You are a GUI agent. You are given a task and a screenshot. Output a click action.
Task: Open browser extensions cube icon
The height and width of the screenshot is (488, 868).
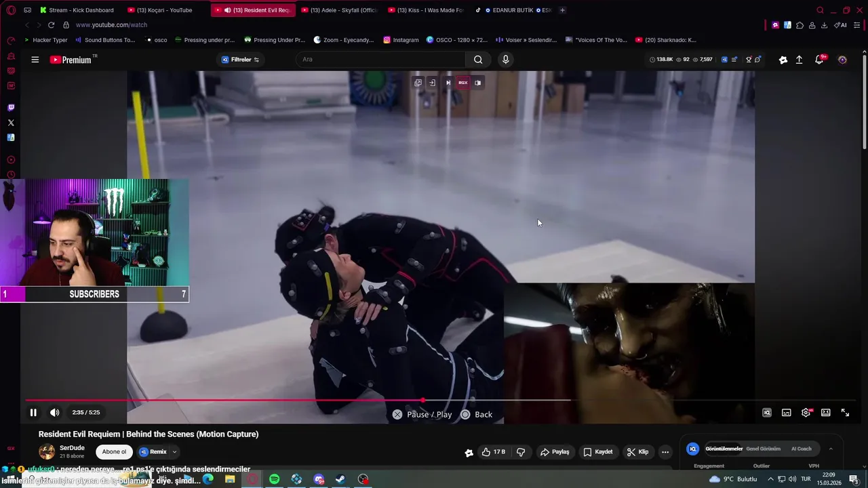point(800,25)
